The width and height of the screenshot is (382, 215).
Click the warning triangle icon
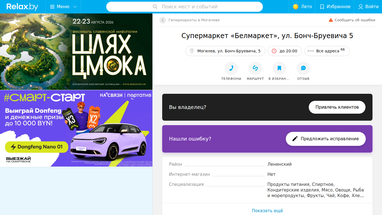331,20
